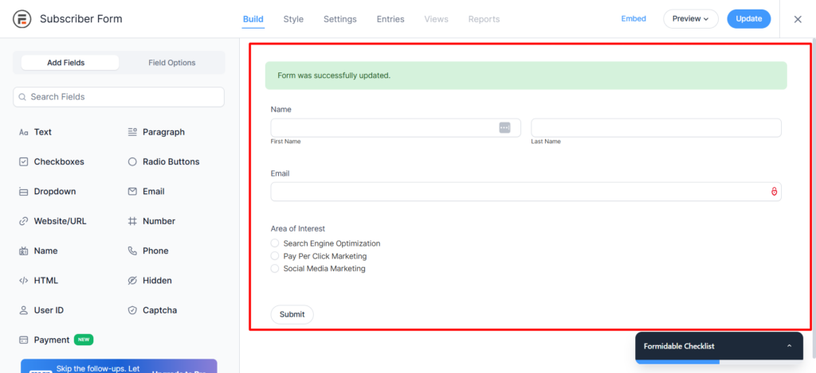Screen dimensions: 816x373
Task: Select Pay Per Click Marketing radio option
Action: click(x=275, y=256)
